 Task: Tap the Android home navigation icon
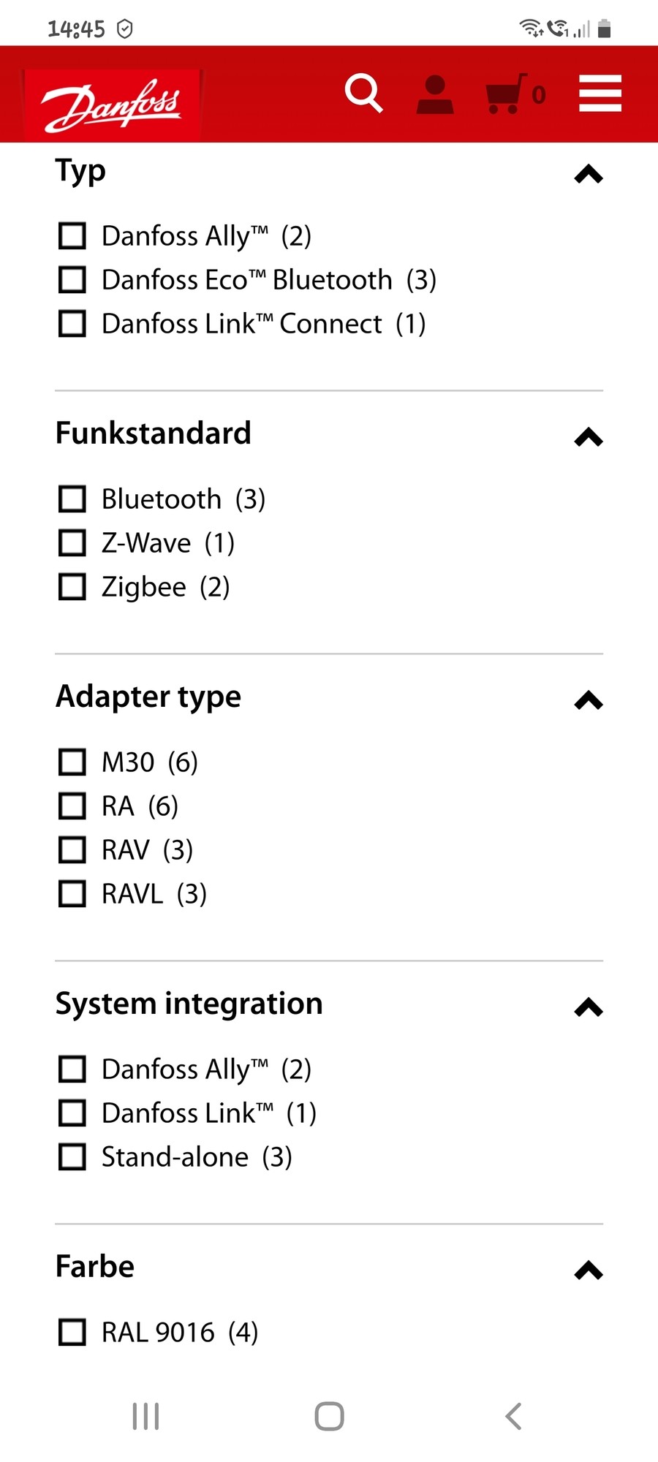coord(329,1416)
